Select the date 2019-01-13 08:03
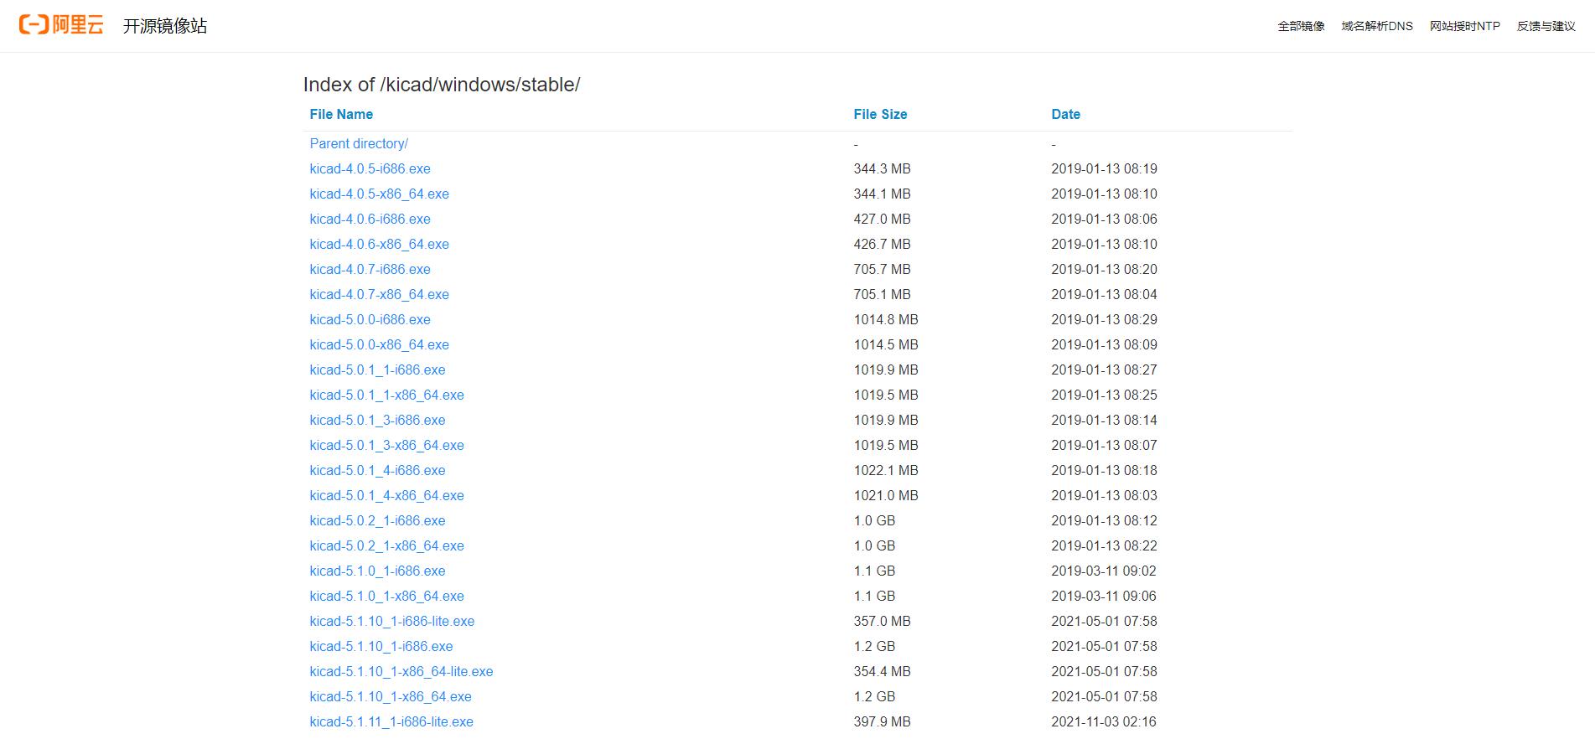Image resolution: width=1595 pixels, height=739 pixels. coord(1104,495)
